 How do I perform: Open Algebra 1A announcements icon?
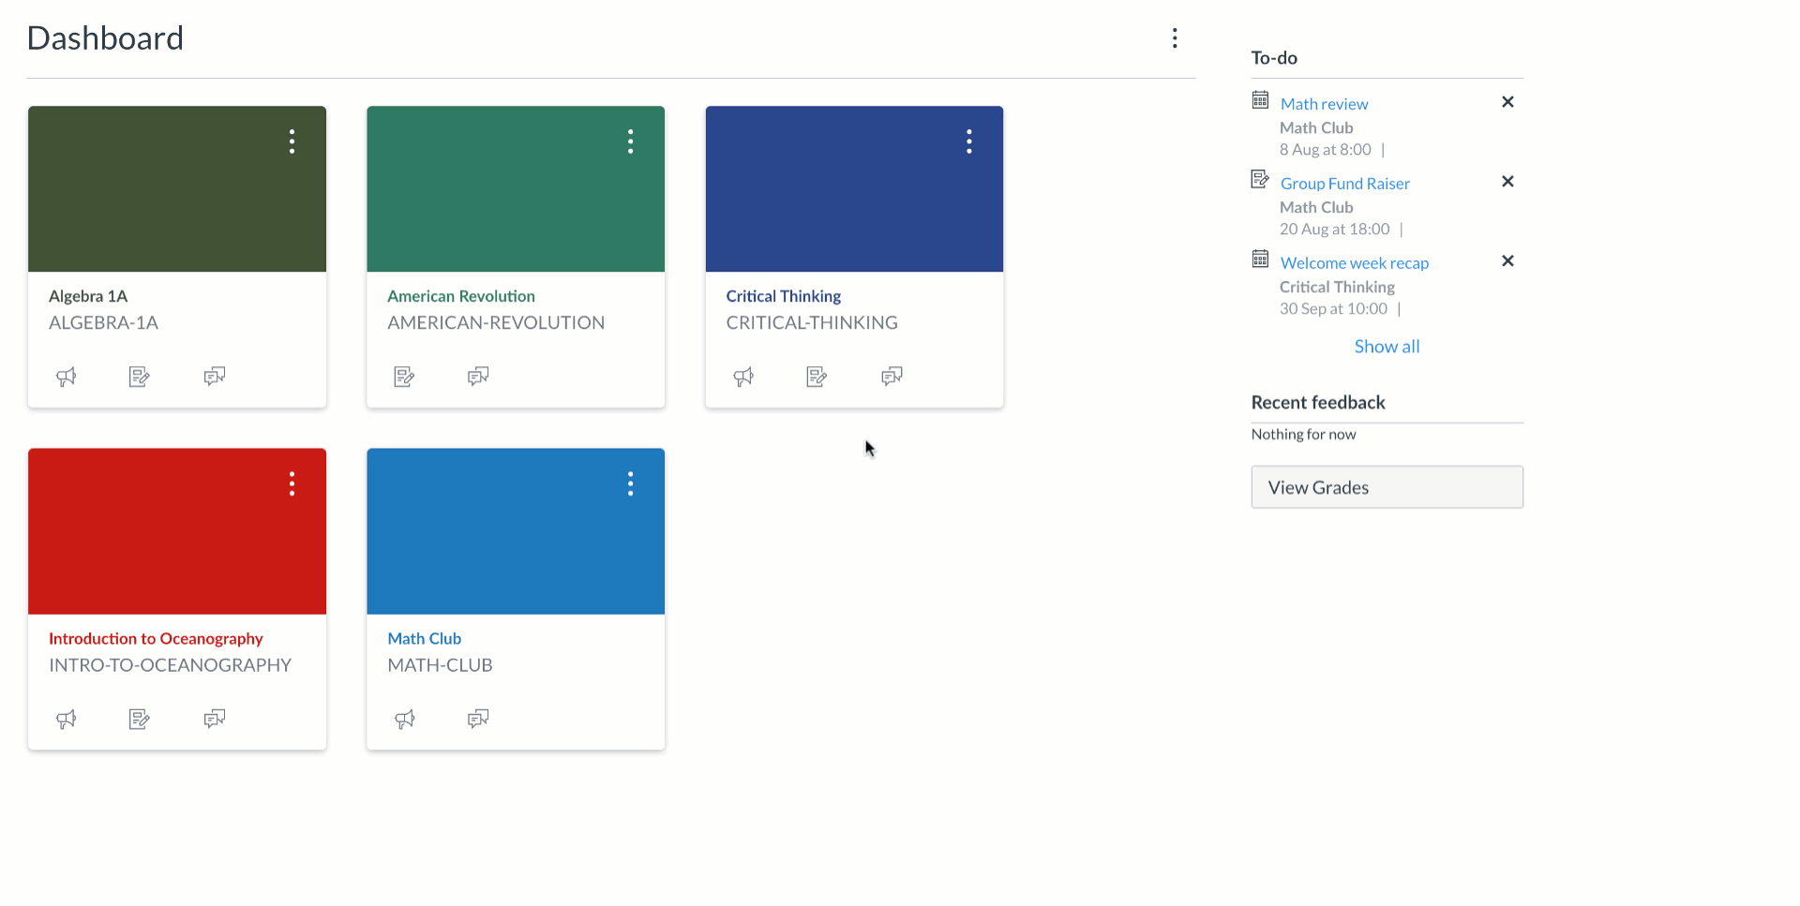click(67, 377)
